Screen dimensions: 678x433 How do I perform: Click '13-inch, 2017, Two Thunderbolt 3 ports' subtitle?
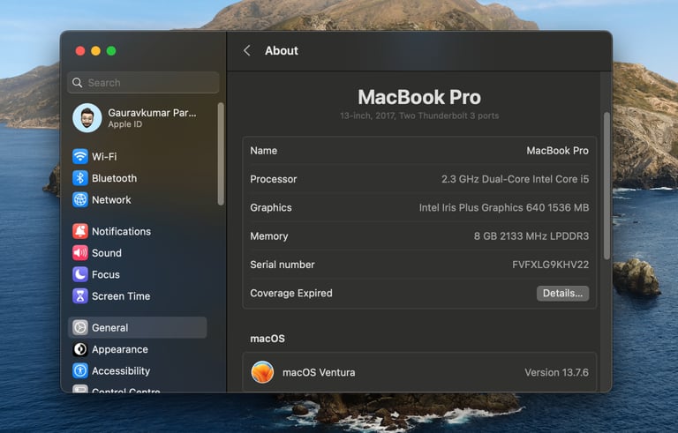tap(419, 116)
